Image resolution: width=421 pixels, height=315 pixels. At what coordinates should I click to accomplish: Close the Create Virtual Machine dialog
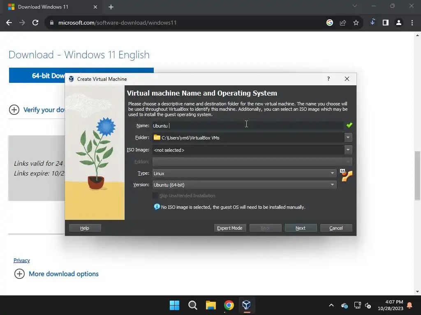click(x=347, y=79)
